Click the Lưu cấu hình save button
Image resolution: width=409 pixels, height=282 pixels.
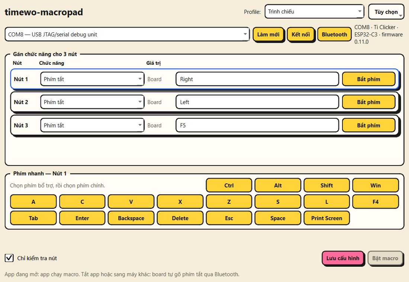[x=343, y=258]
